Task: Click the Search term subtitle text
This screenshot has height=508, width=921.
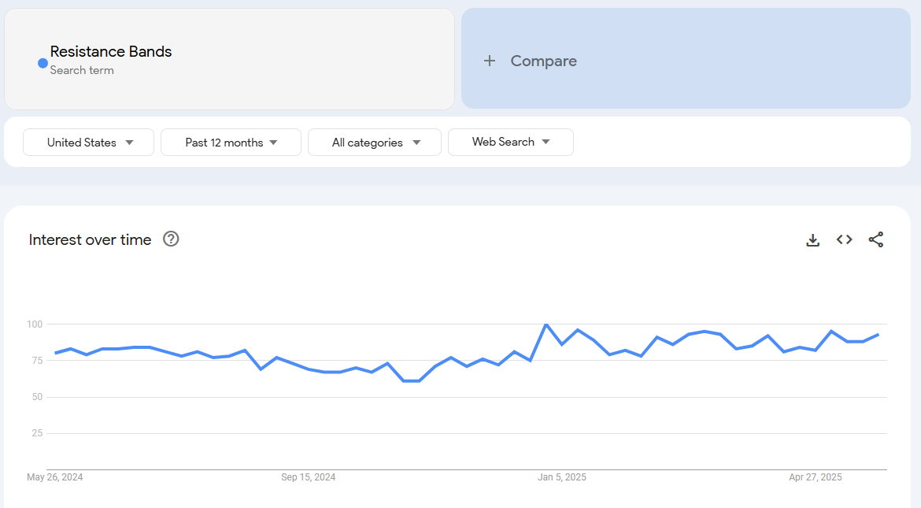Action: coord(82,70)
